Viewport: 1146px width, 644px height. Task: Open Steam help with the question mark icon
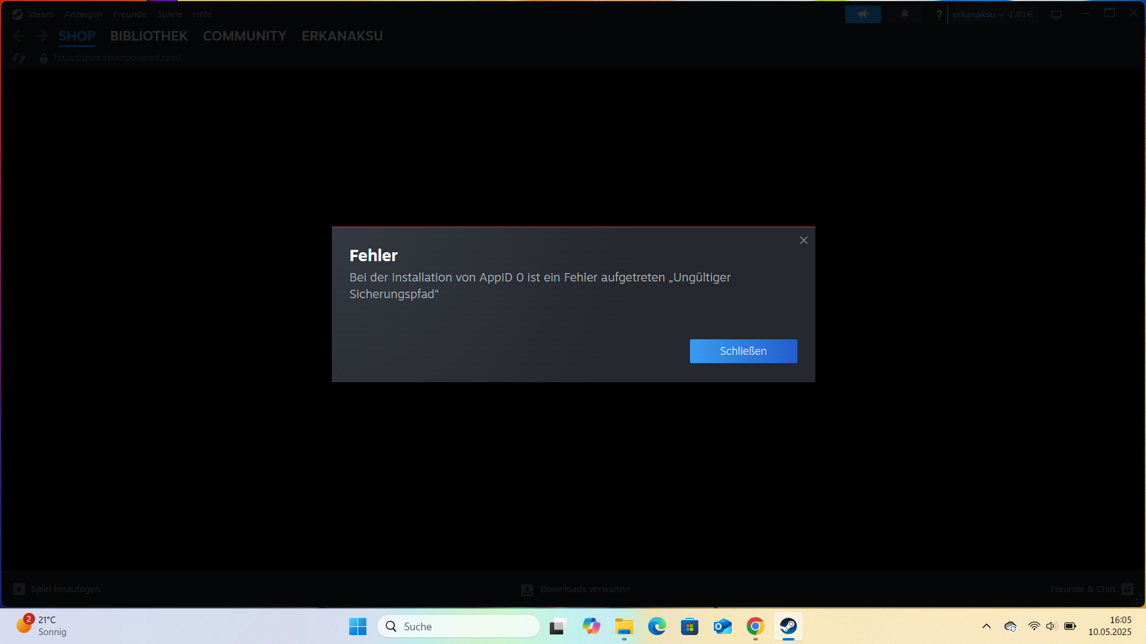click(x=939, y=14)
